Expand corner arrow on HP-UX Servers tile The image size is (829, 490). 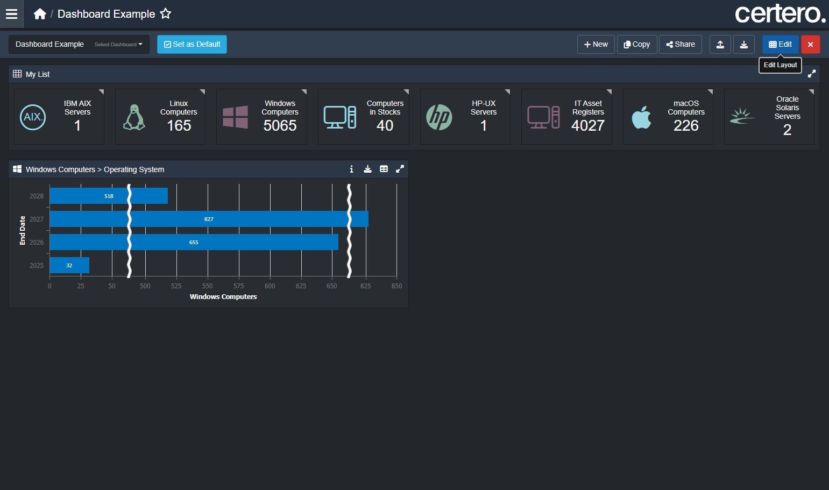coord(507,92)
